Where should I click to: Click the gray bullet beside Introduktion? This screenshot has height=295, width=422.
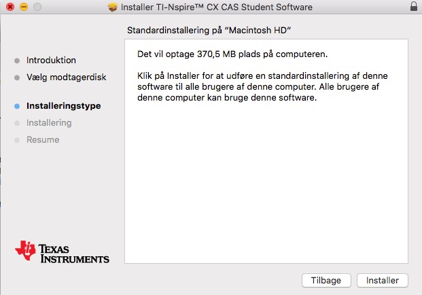[17, 60]
